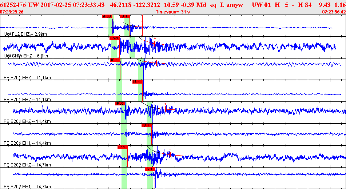The width and height of the screenshot is (346, 189).
Task: Click the 'UW FL2 EHZ -- 2.9km' channel label
Action: [25, 34]
